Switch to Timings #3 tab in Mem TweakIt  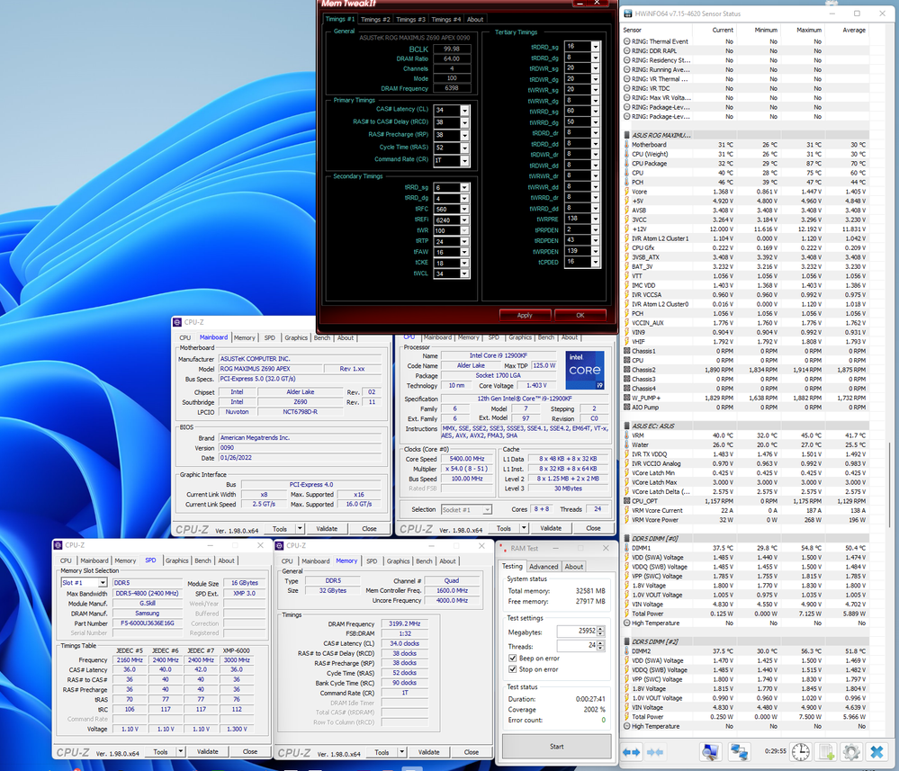pyautogui.click(x=410, y=19)
